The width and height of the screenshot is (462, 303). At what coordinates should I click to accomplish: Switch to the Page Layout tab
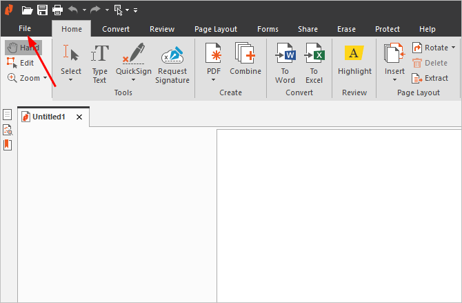[x=215, y=29]
